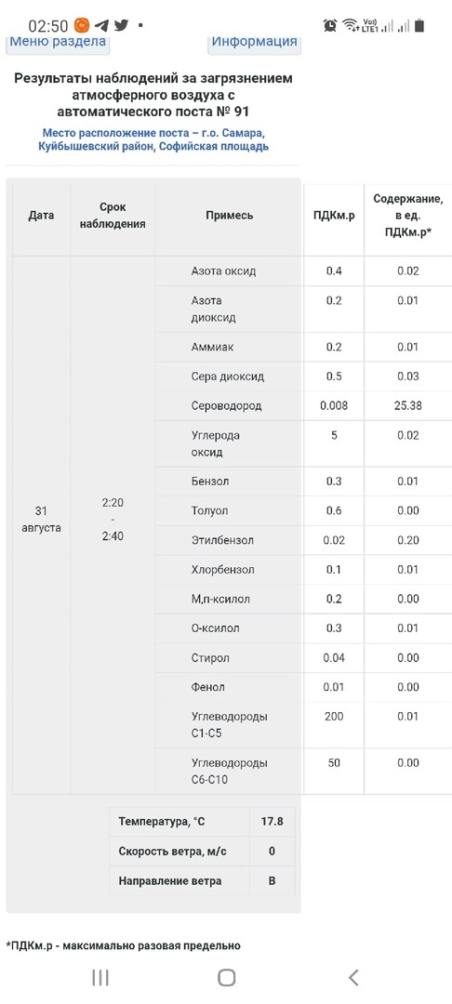This screenshot has height=1004, width=452.
Task: Open the Меню раздела button
Action: point(58,43)
